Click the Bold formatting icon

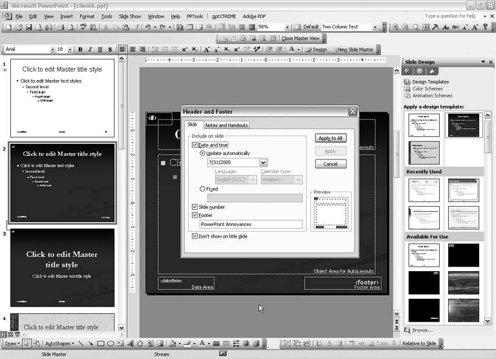click(80, 50)
